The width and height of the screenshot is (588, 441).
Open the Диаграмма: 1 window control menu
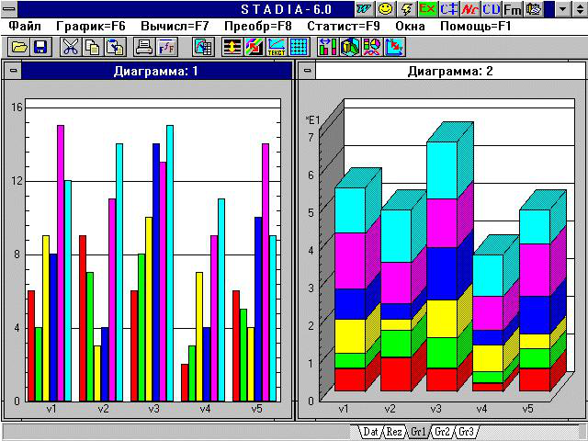pyautogui.click(x=12, y=71)
